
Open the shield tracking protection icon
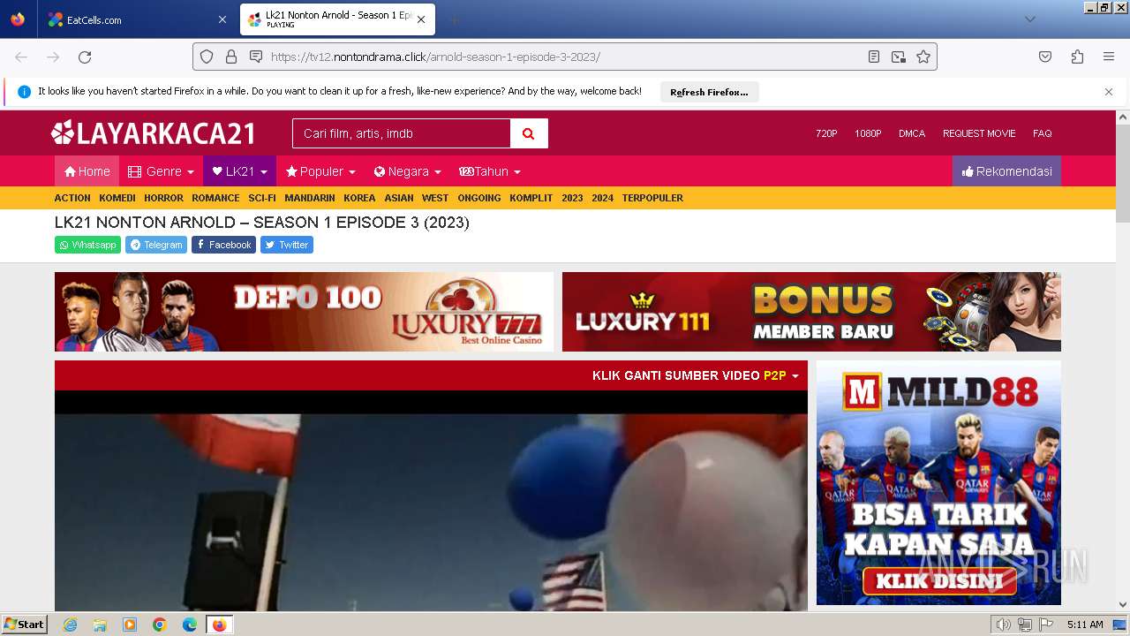click(x=207, y=57)
